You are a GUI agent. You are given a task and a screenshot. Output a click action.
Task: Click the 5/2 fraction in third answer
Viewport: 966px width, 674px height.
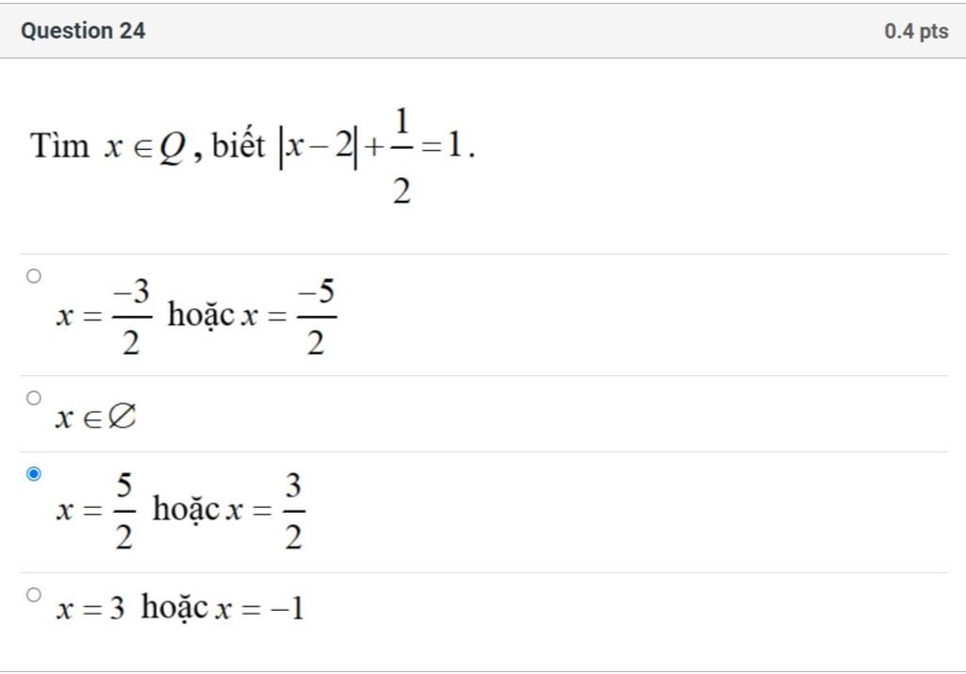(124, 512)
